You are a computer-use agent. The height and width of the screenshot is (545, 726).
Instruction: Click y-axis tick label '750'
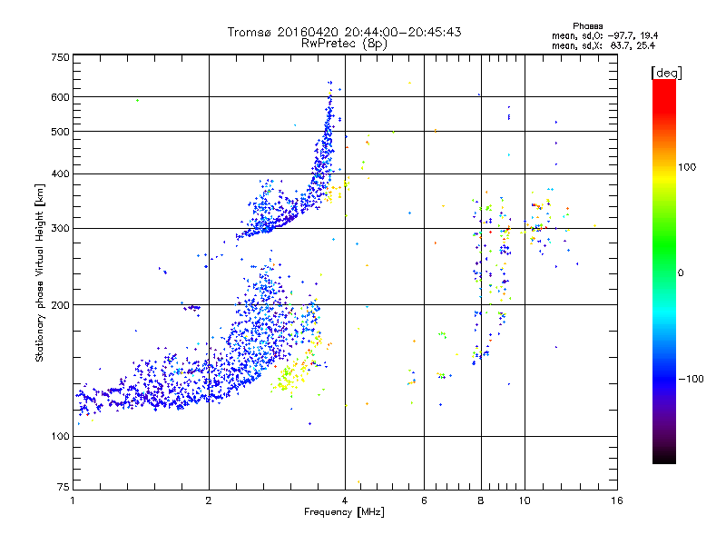point(60,57)
